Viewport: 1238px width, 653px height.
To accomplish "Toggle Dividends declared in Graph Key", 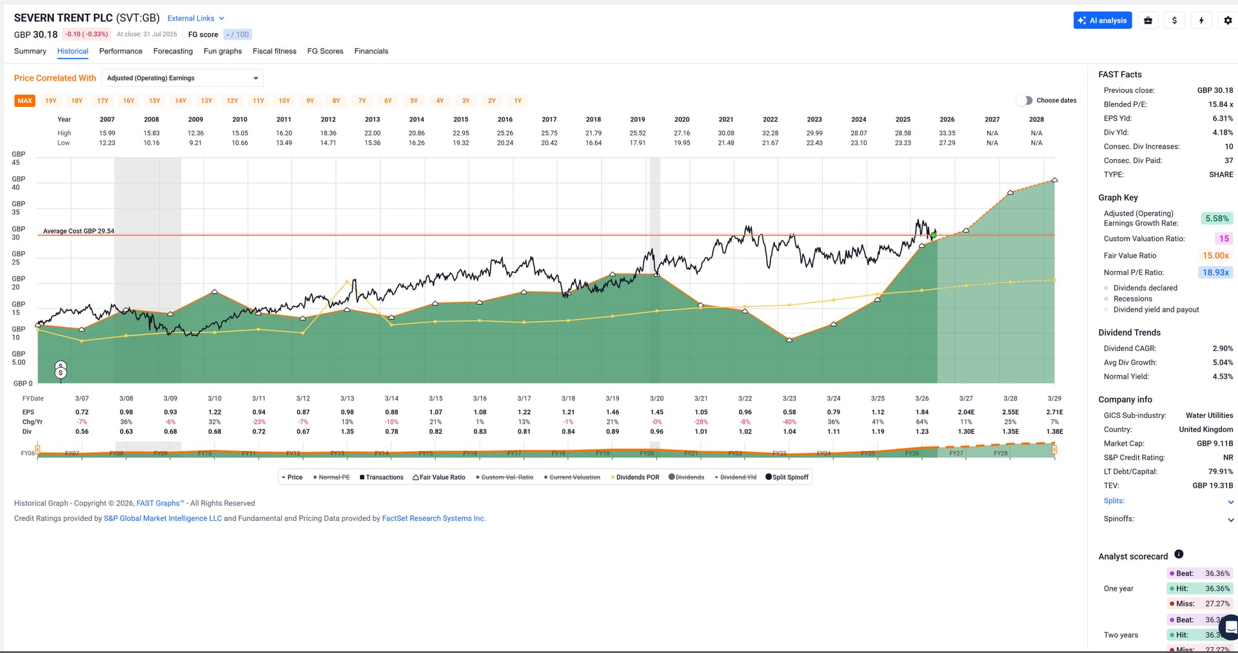I will (1141, 288).
